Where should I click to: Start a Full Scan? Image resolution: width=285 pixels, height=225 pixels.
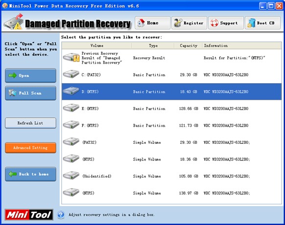(x=30, y=93)
